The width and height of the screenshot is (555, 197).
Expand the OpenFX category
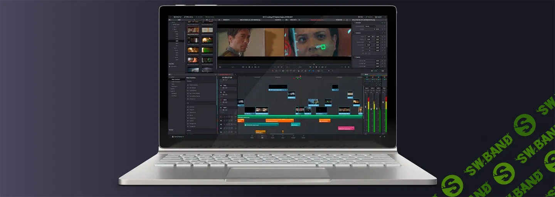point(173,89)
